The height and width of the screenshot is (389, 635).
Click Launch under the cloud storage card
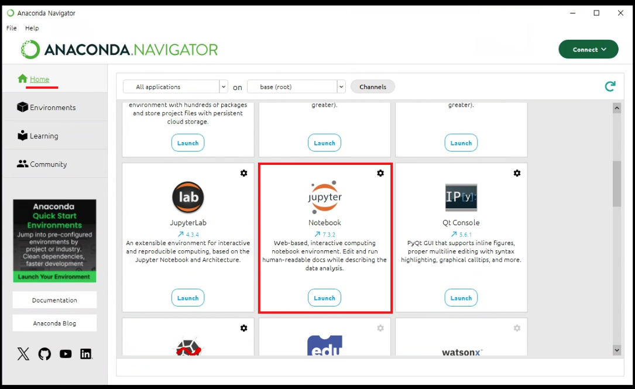188,143
